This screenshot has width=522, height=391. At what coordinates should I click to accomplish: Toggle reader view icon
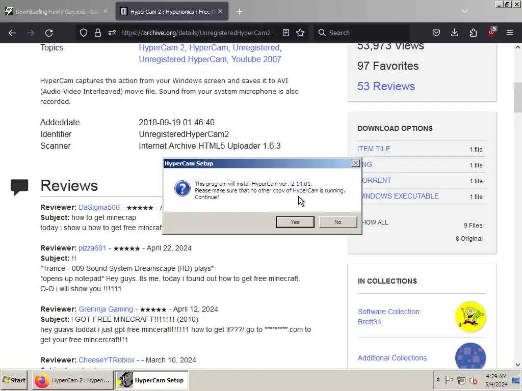click(285, 33)
